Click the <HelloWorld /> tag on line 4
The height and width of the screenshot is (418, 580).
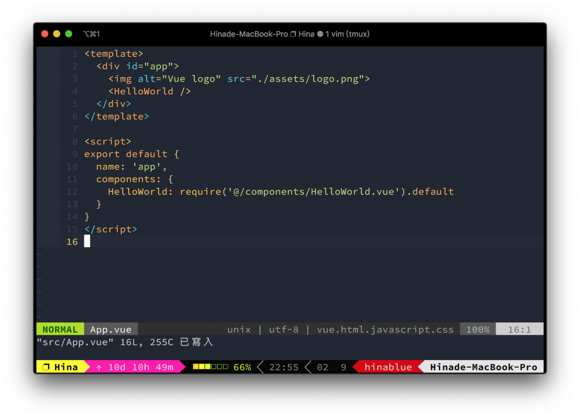click(150, 91)
